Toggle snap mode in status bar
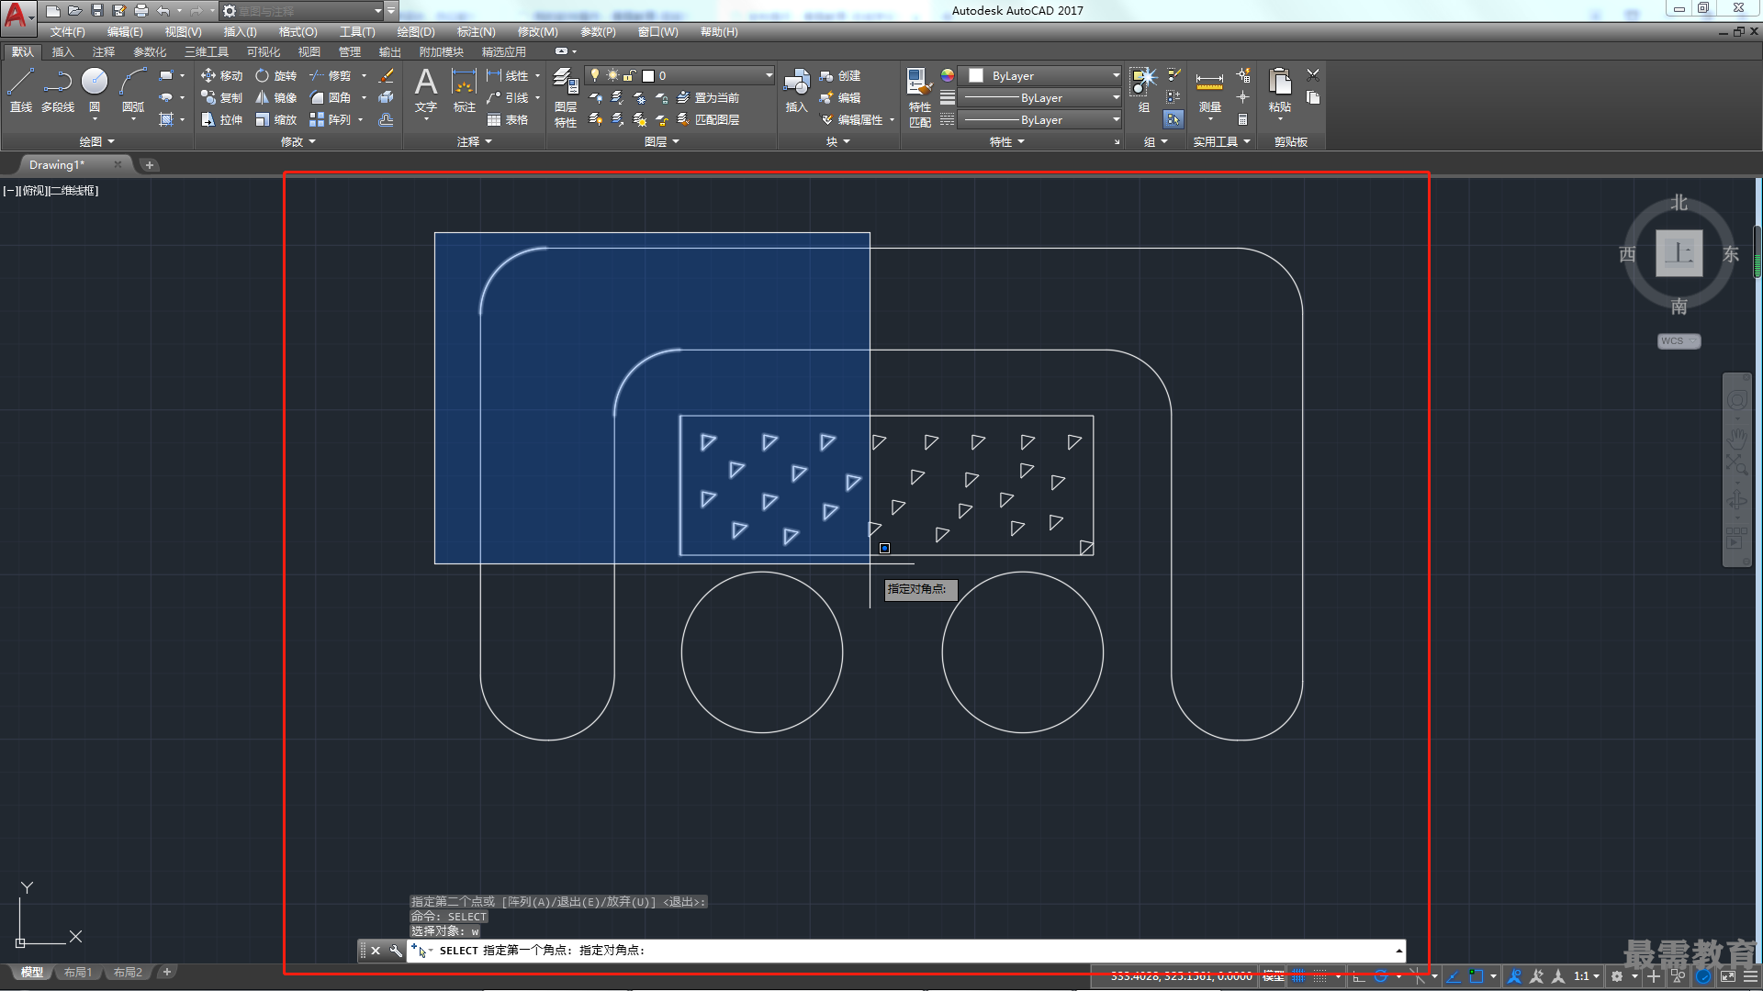Image resolution: width=1763 pixels, height=991 pixels. coord(1319,976)
